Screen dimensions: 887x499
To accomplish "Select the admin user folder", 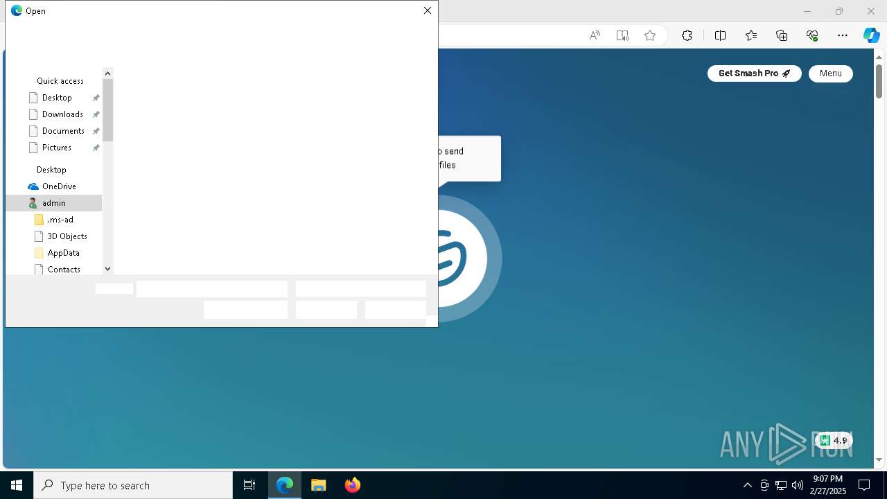I will pos(53,203).
